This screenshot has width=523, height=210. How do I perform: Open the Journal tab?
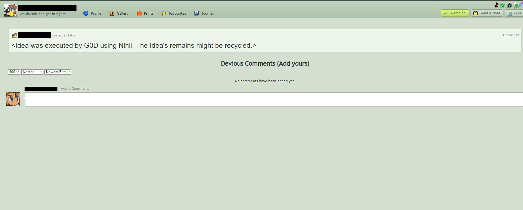[x=204, y=13]
